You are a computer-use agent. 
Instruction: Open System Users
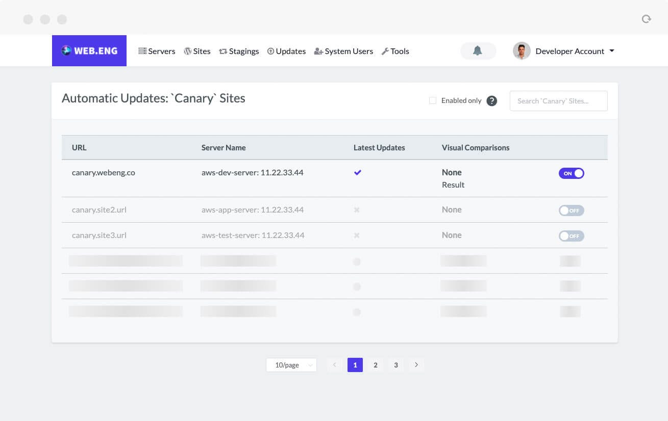pos(343,51)
